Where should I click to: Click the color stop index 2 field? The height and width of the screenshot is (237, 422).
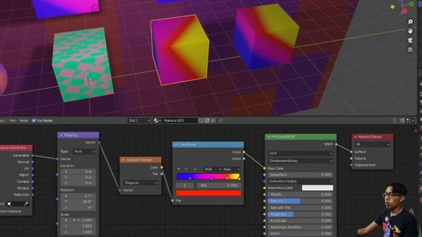point(185,186)
